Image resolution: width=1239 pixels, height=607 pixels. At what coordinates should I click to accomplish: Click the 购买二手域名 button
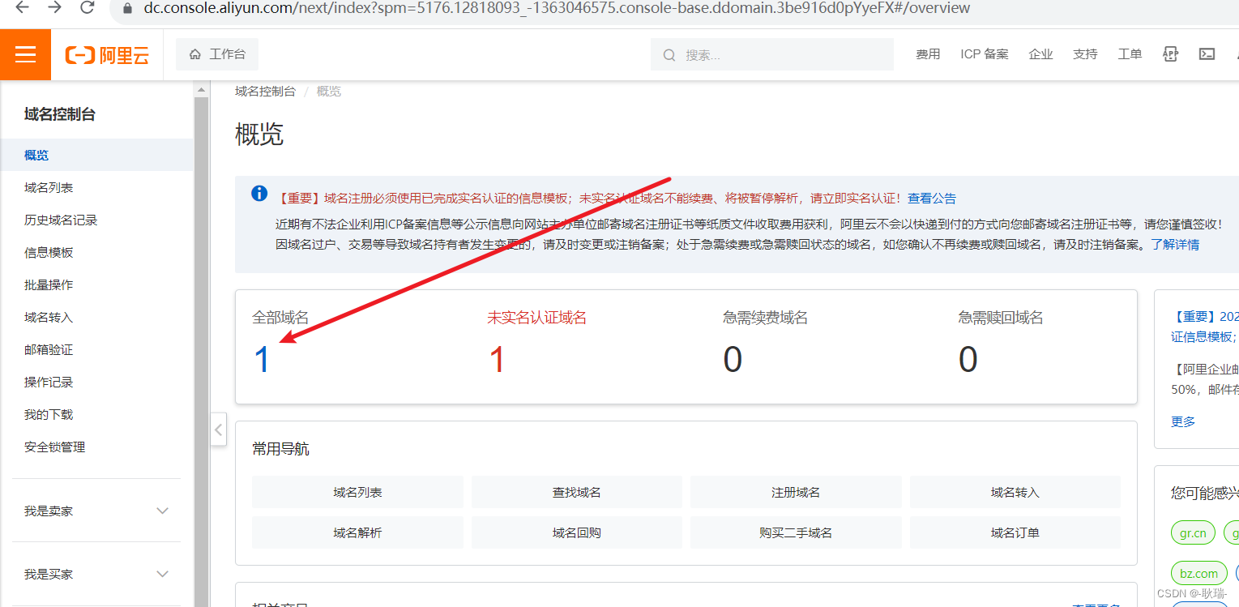tap(796, 532)
